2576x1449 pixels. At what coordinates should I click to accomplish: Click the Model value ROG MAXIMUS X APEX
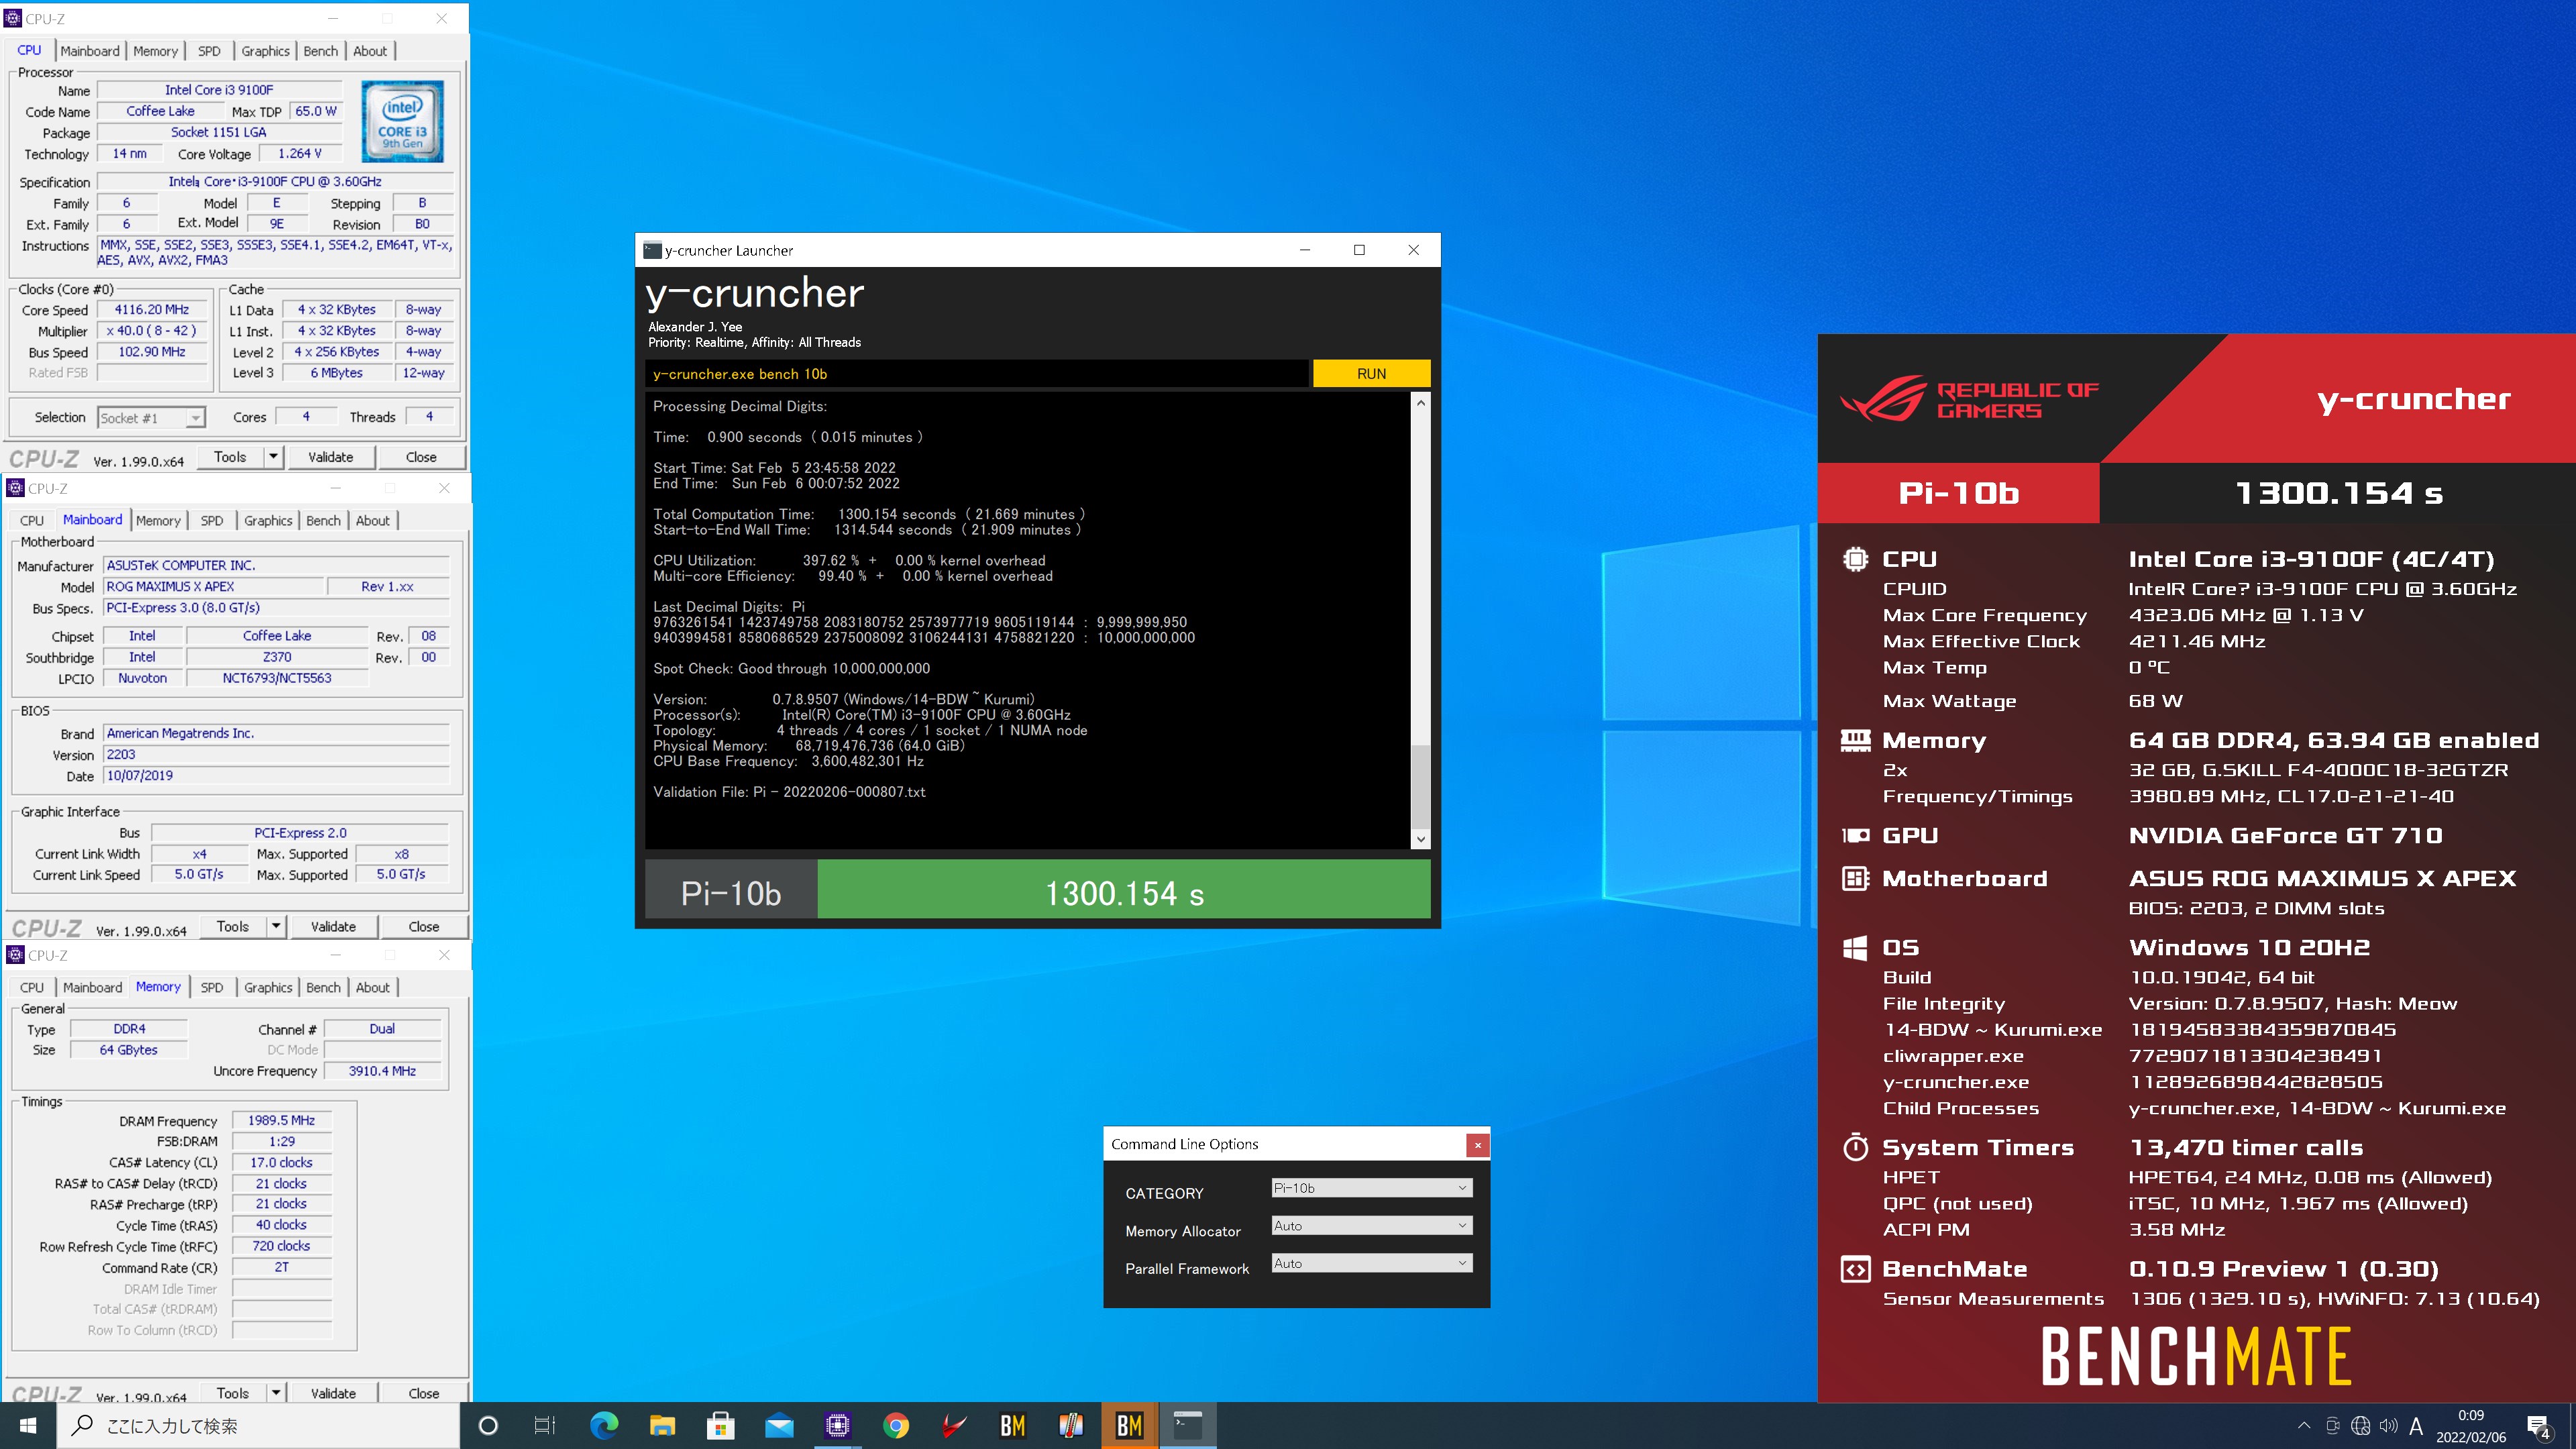pos(214,586)
